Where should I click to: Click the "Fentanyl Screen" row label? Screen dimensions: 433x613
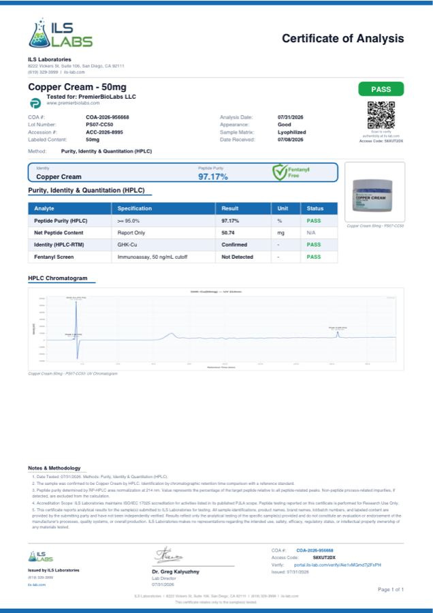point(54,257)
